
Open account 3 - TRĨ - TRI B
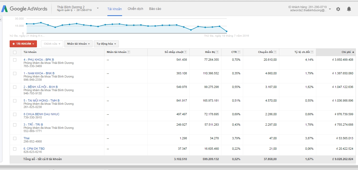[x=33, y=125]
